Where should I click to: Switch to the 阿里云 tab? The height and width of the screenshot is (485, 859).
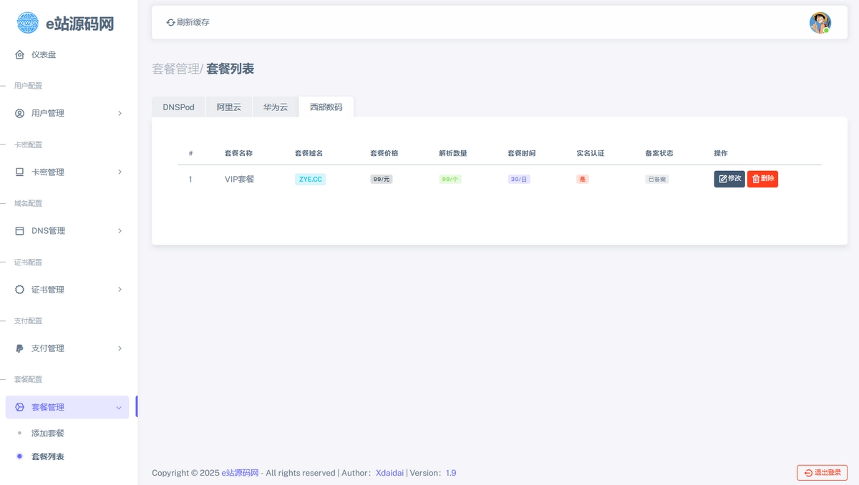[x=229, y=107]
